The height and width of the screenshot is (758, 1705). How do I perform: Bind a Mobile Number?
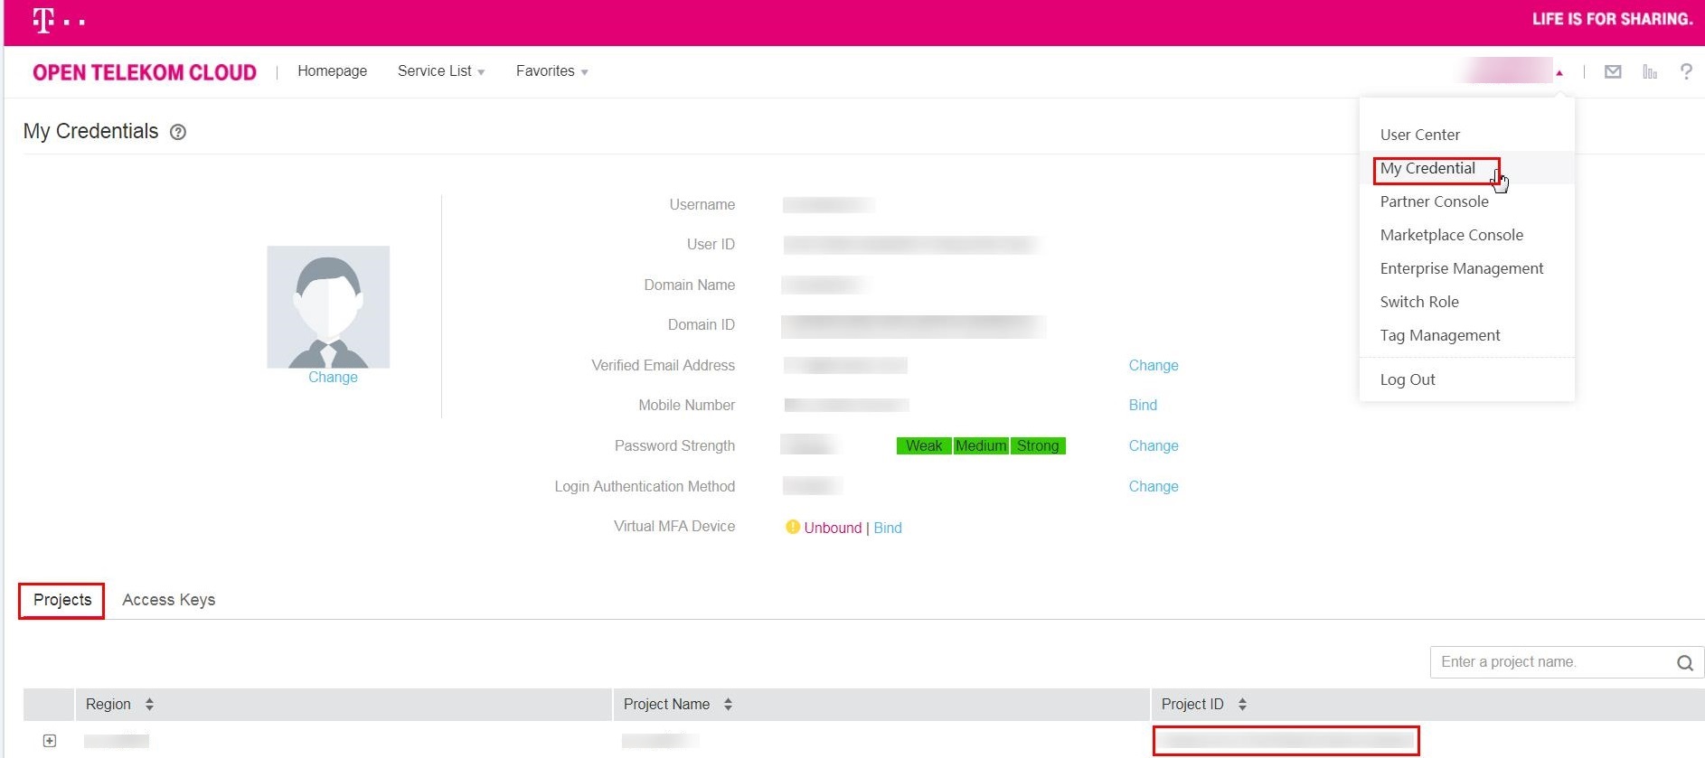1143,405
